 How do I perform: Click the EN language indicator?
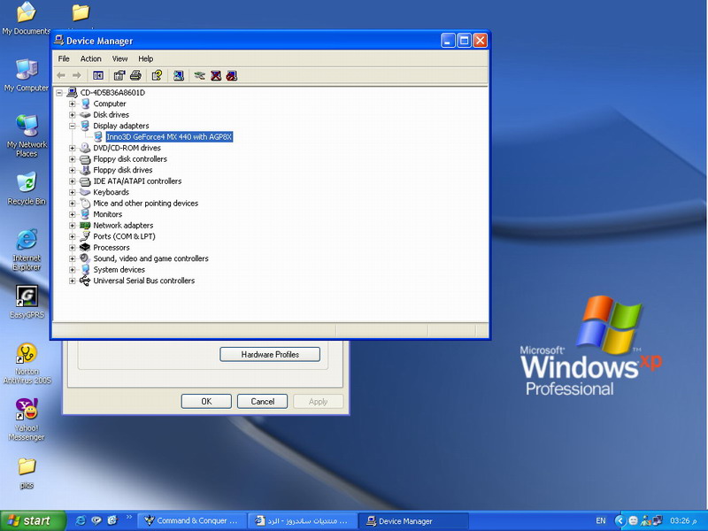[x=601, y=520]
